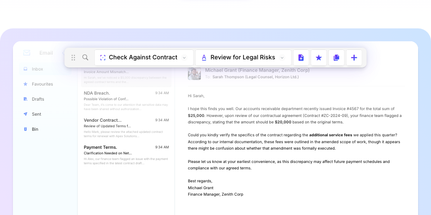This screenshot has width=431, height=215.
Task: Click the Inbox tray icon
Action: coord(25,69)
